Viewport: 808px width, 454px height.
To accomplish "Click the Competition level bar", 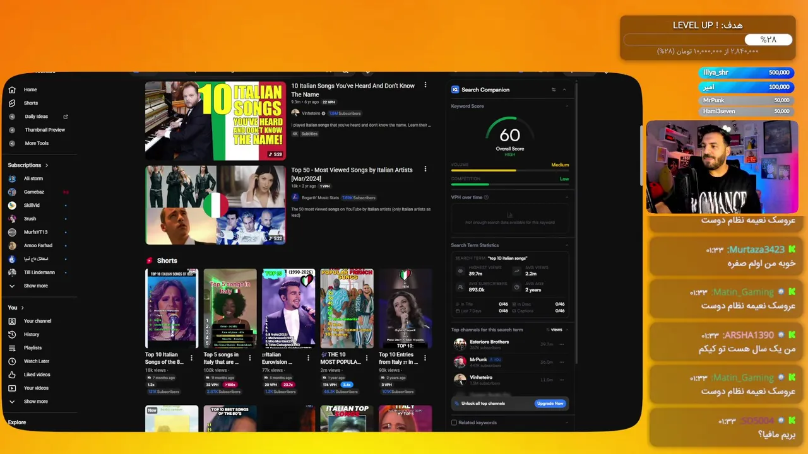I will pyautogui.click(x=510, y=184).
